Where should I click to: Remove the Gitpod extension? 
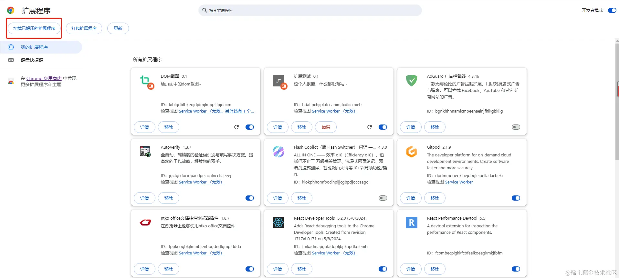point(435,198)
